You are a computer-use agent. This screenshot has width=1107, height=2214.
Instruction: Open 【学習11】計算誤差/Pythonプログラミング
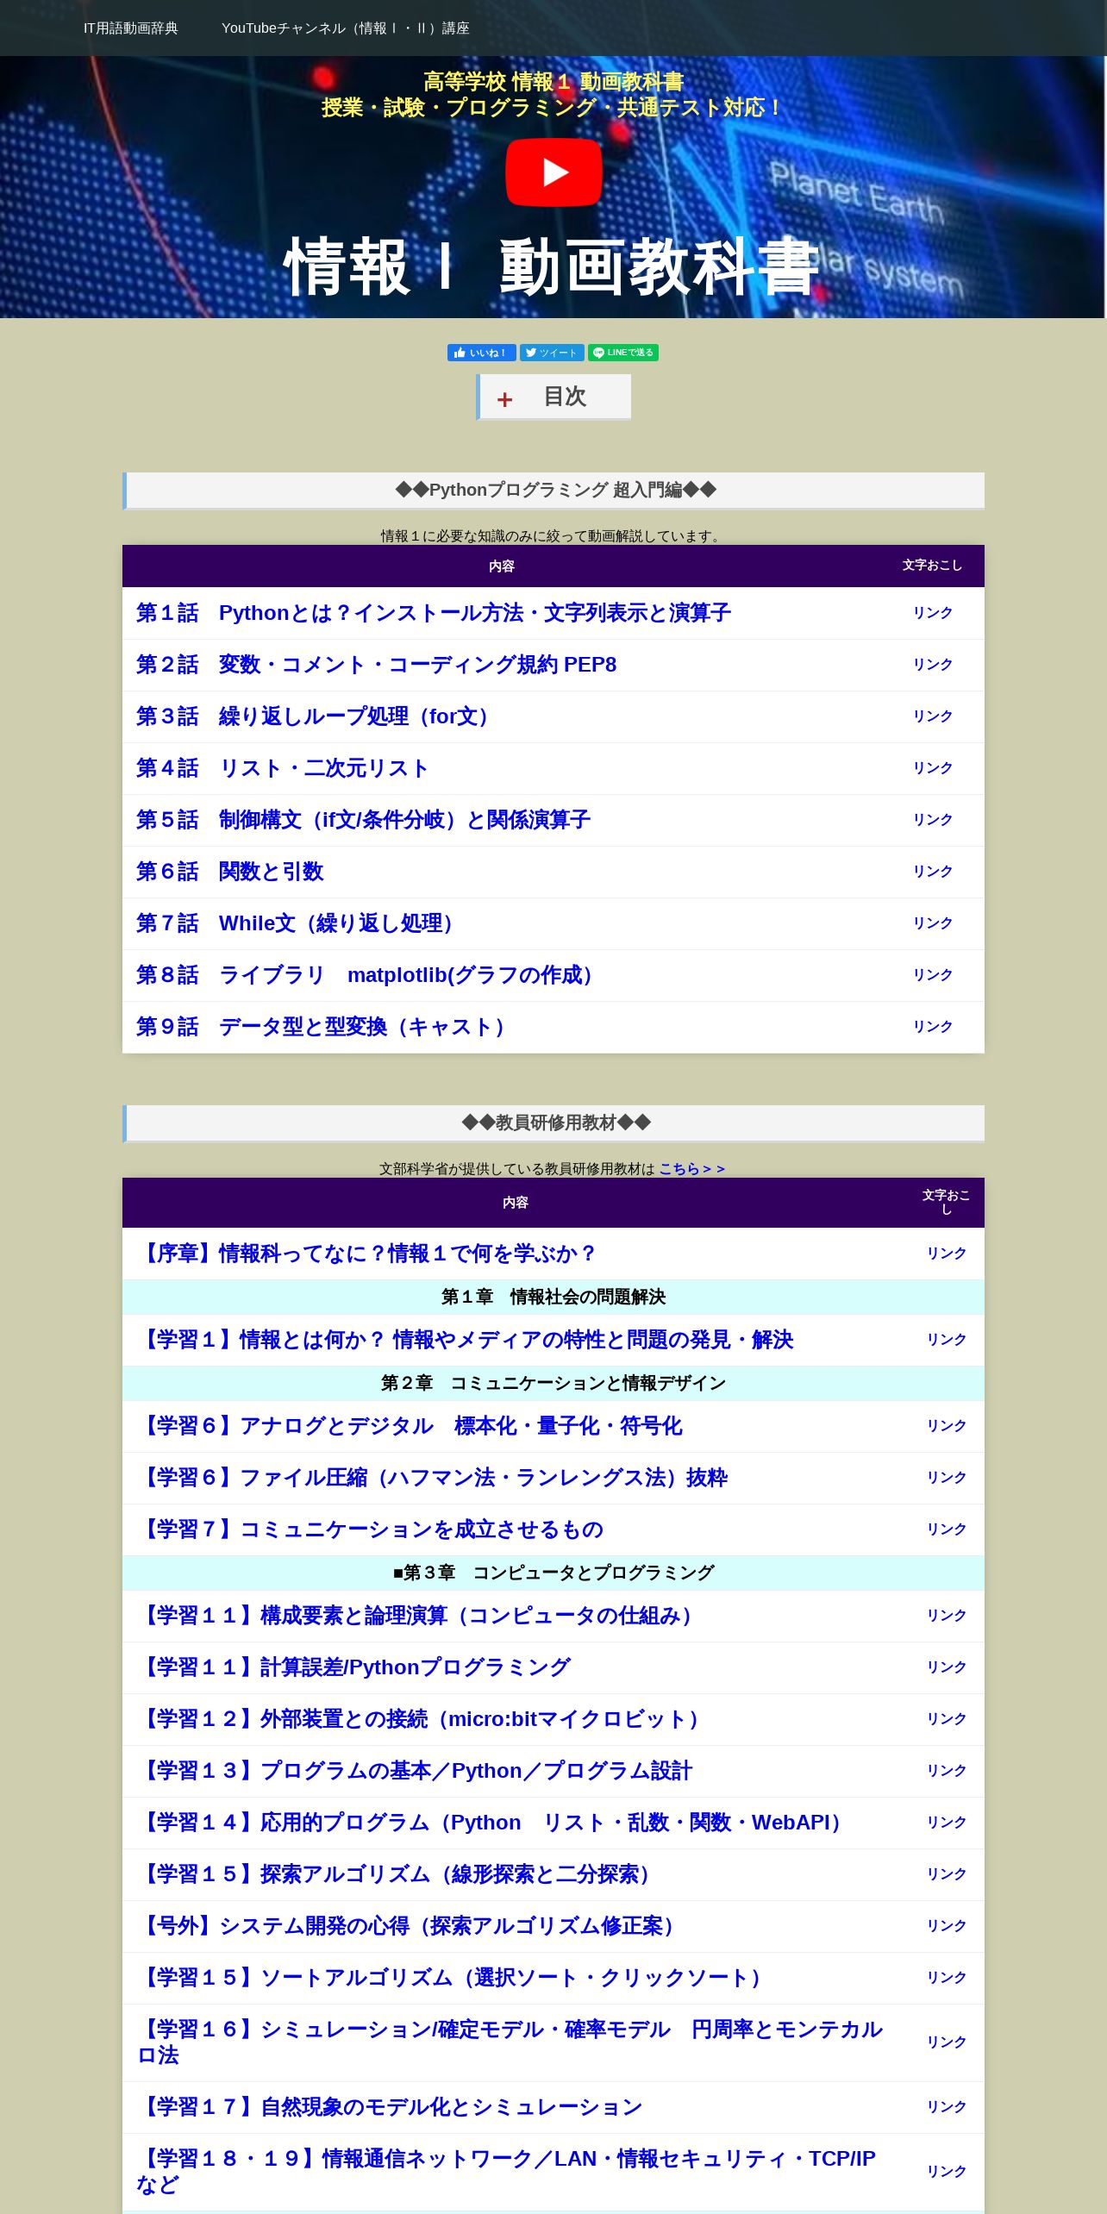click(x=353, y=1667)
